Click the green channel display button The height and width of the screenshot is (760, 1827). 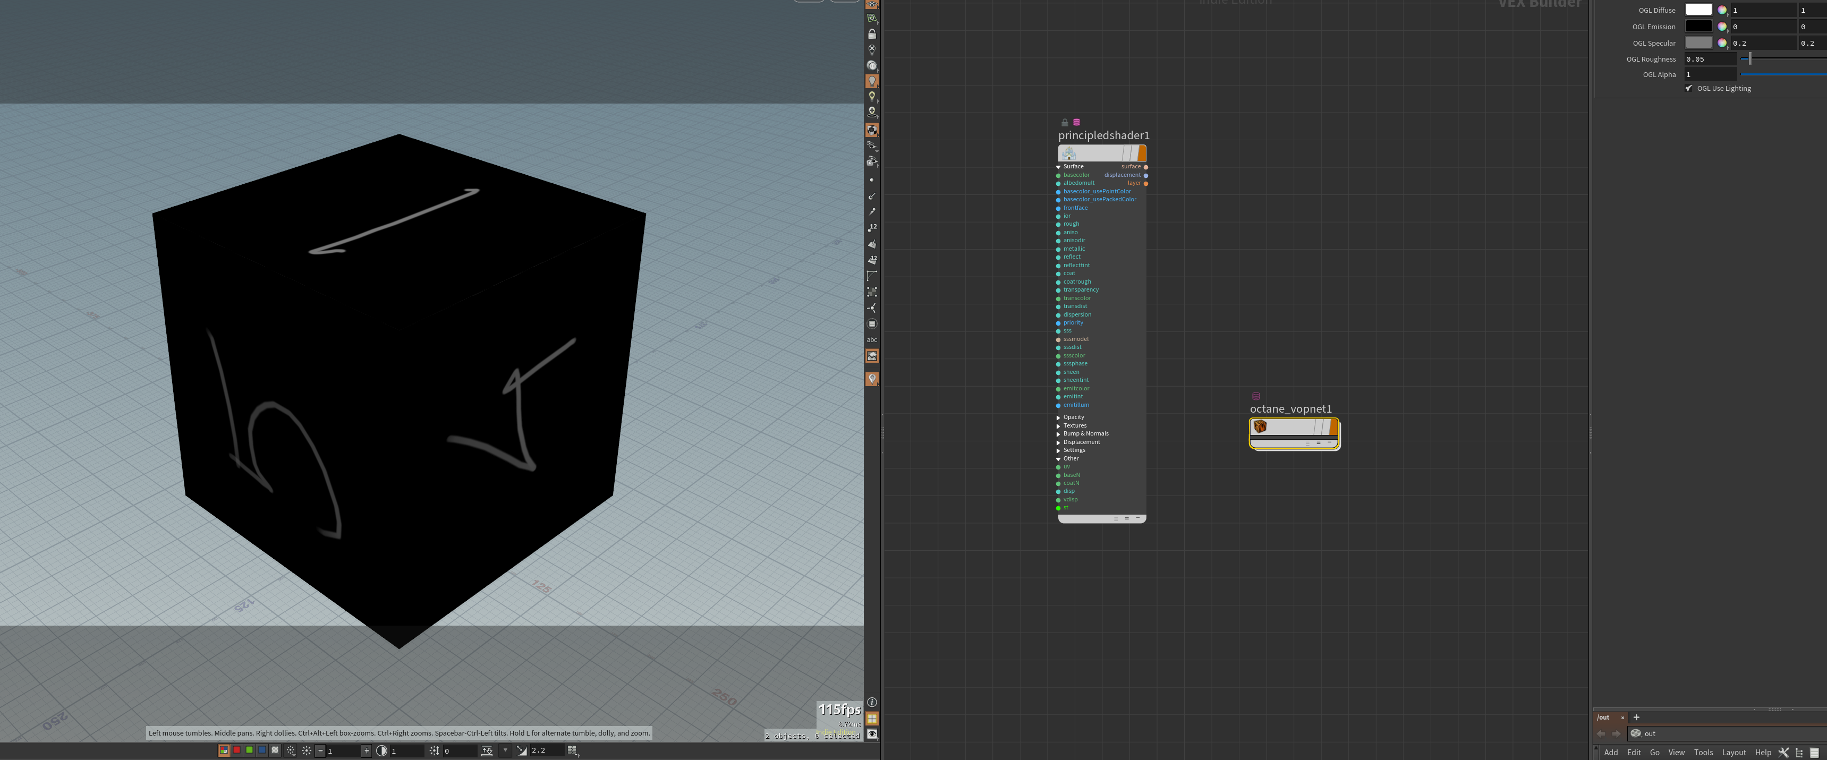pos(249,750)
